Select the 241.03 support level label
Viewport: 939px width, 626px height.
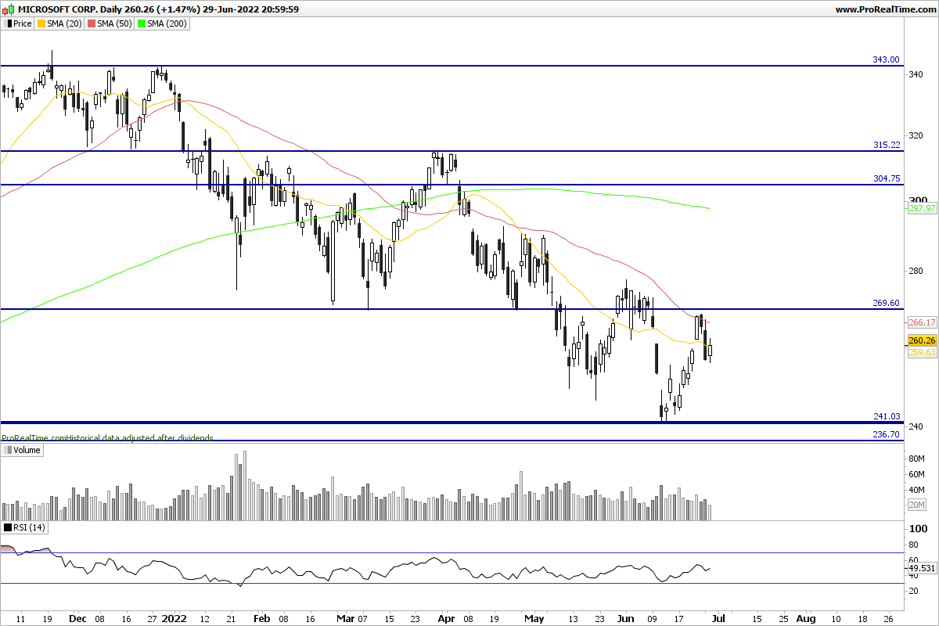click(x=887, y=416)
